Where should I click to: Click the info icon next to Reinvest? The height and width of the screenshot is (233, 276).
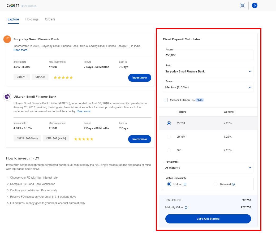[233, 184]
